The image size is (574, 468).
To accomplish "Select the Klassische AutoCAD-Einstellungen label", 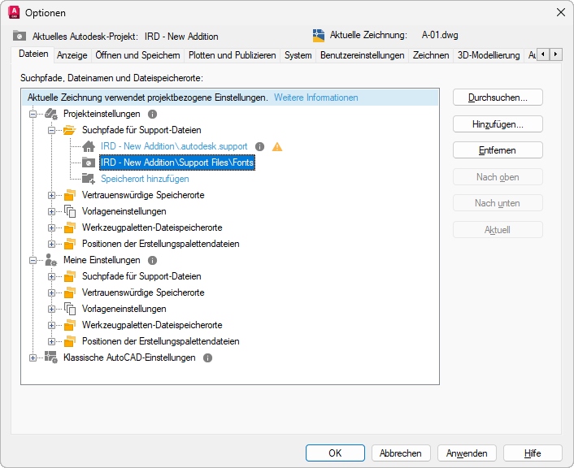I will 129,357.
